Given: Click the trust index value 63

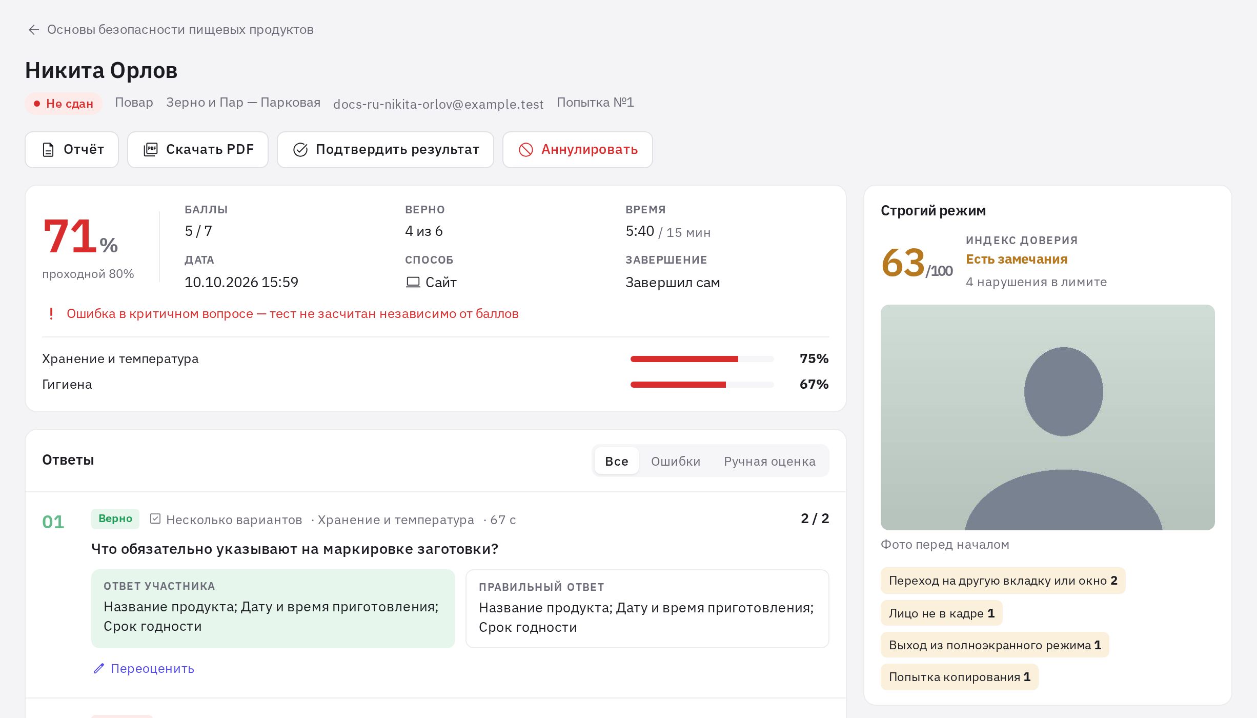Looking at the screenshot, I should 903,263.
